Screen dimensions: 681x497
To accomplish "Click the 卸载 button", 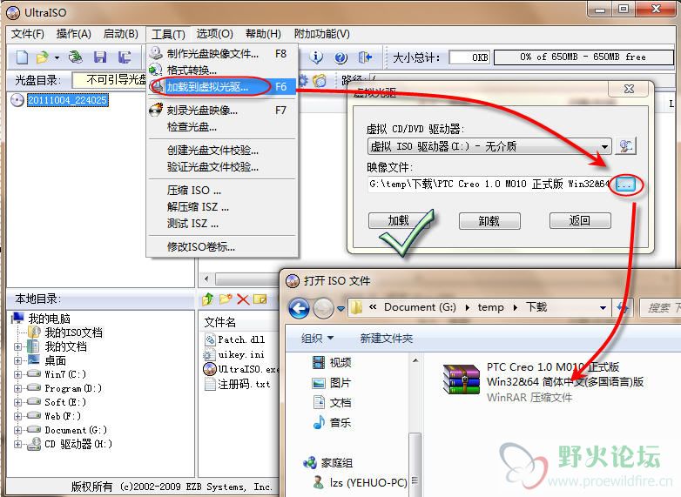I will 489,221.
